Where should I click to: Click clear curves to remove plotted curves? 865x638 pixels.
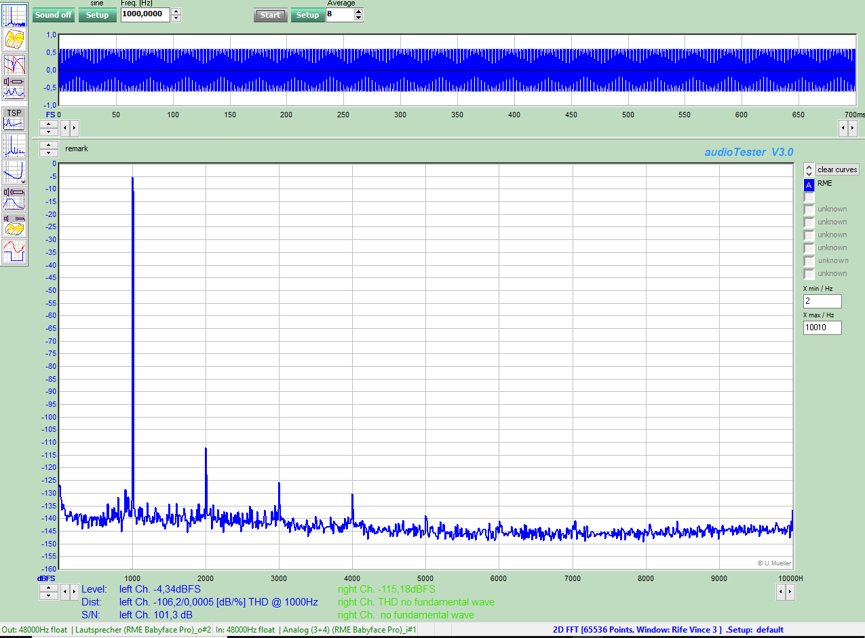837,170
